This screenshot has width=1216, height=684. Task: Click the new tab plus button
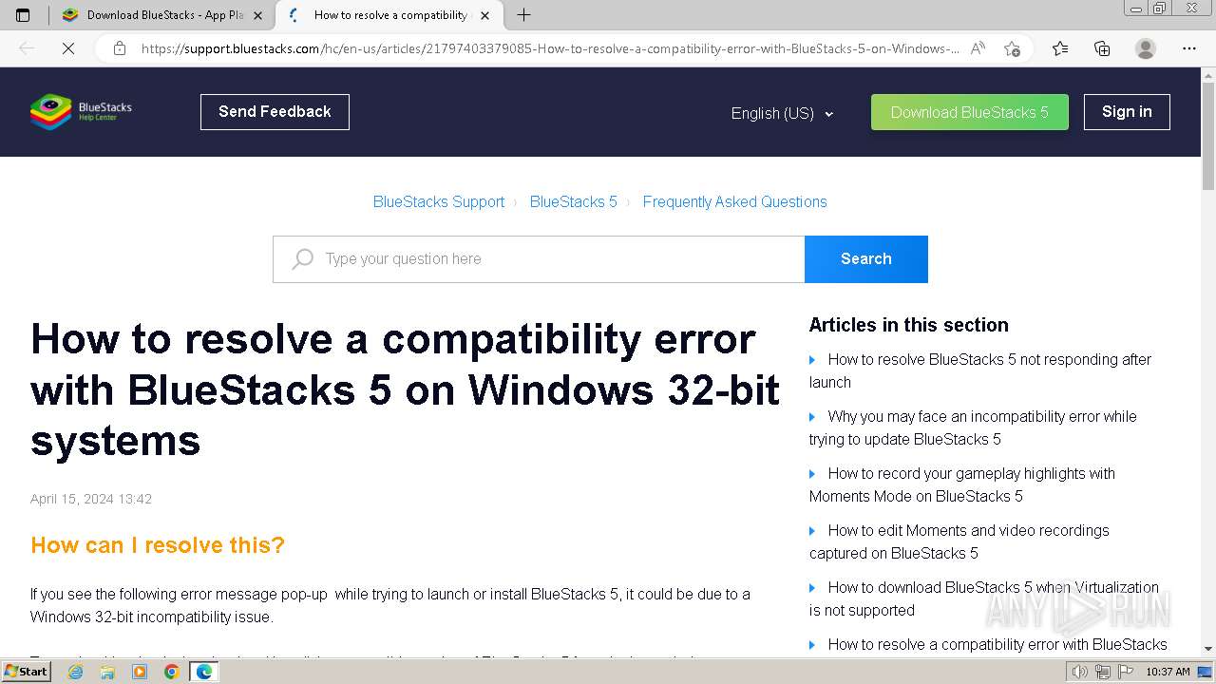523,15
